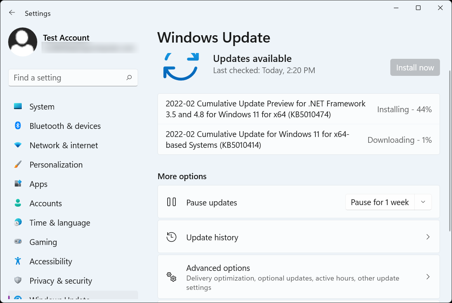
Task: Open Accessibility settings
Action: coord(73,261)
